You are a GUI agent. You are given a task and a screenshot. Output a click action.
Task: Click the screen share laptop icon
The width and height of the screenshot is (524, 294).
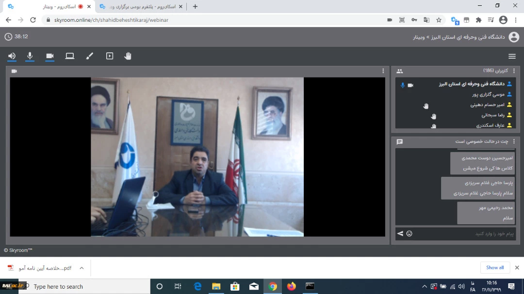(x=70, y=56)
